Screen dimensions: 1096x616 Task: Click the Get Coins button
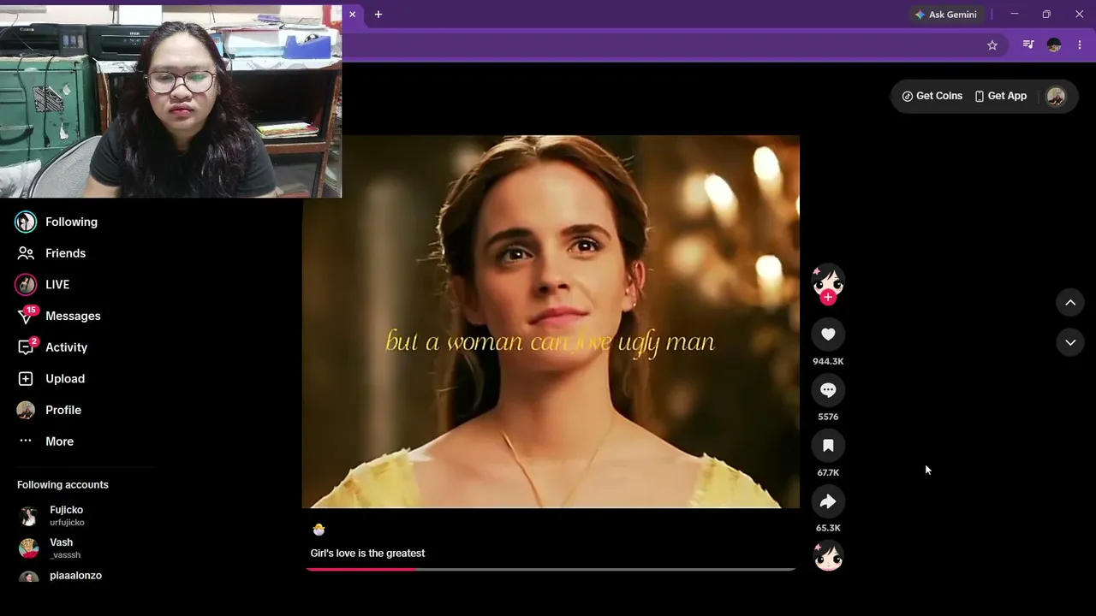pyautogui.click(x=932, y=96)
